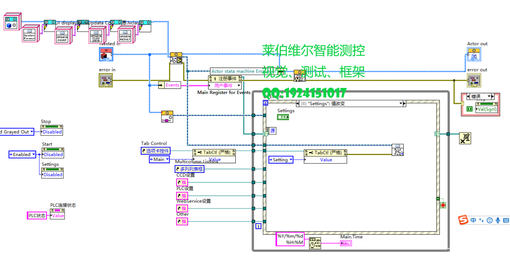
Task: Click the 多列列表框 listbox reference
Action: pyautogui.click(x=189, y=169)
